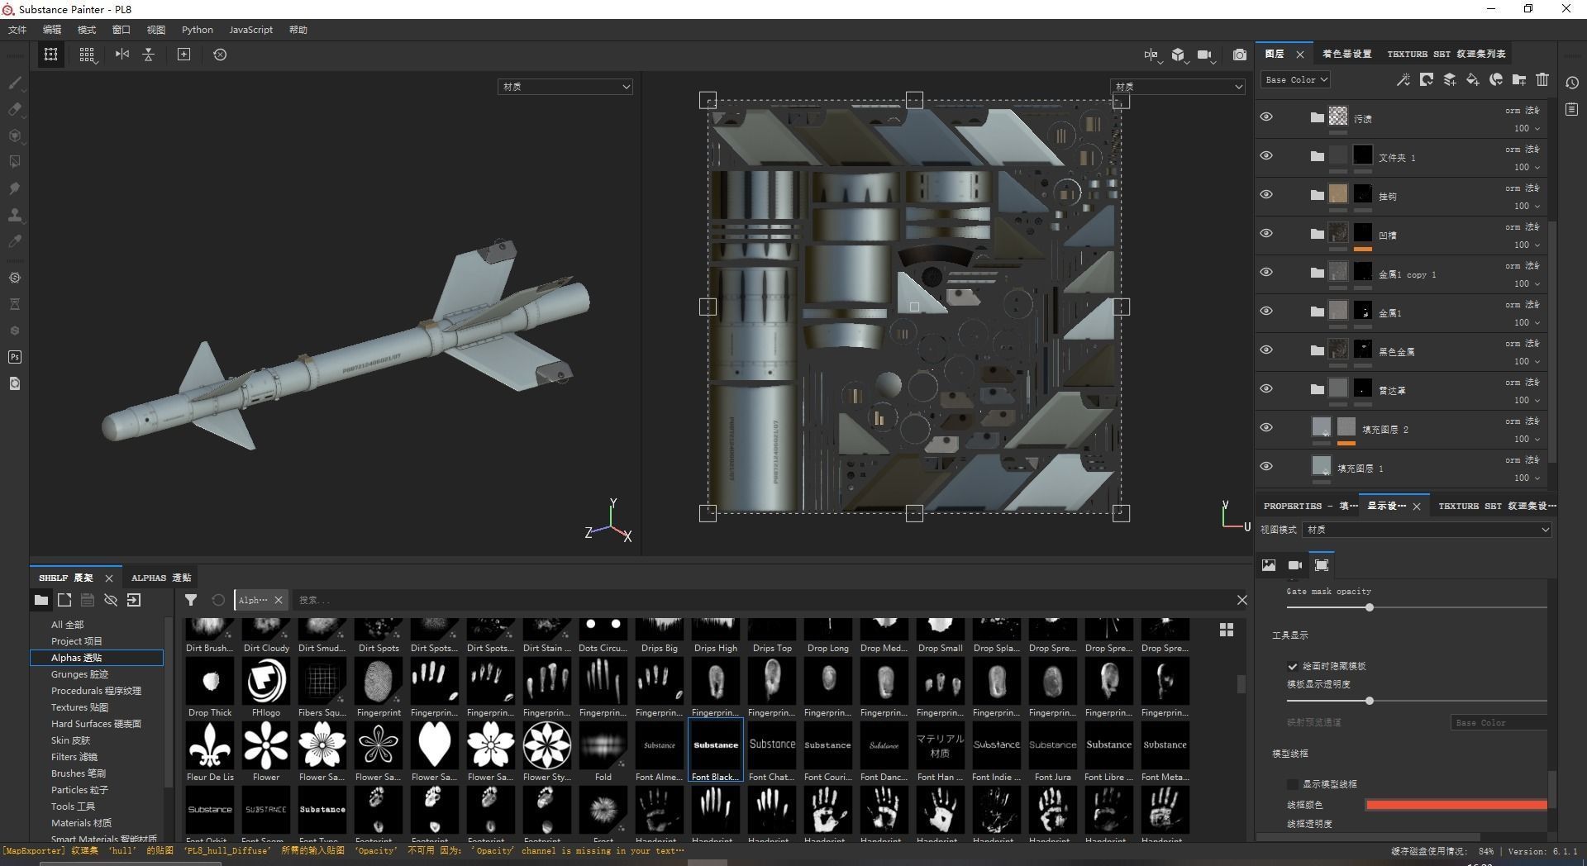Click the camera screenshot icon
The height and width of the screenshot is (866, 1587).
(1239, 55)
